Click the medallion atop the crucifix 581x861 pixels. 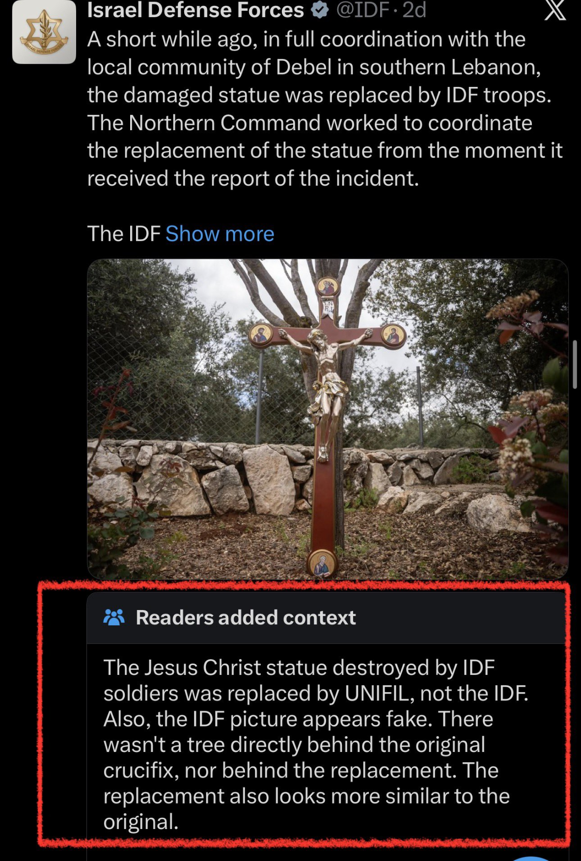click(327, 285)
